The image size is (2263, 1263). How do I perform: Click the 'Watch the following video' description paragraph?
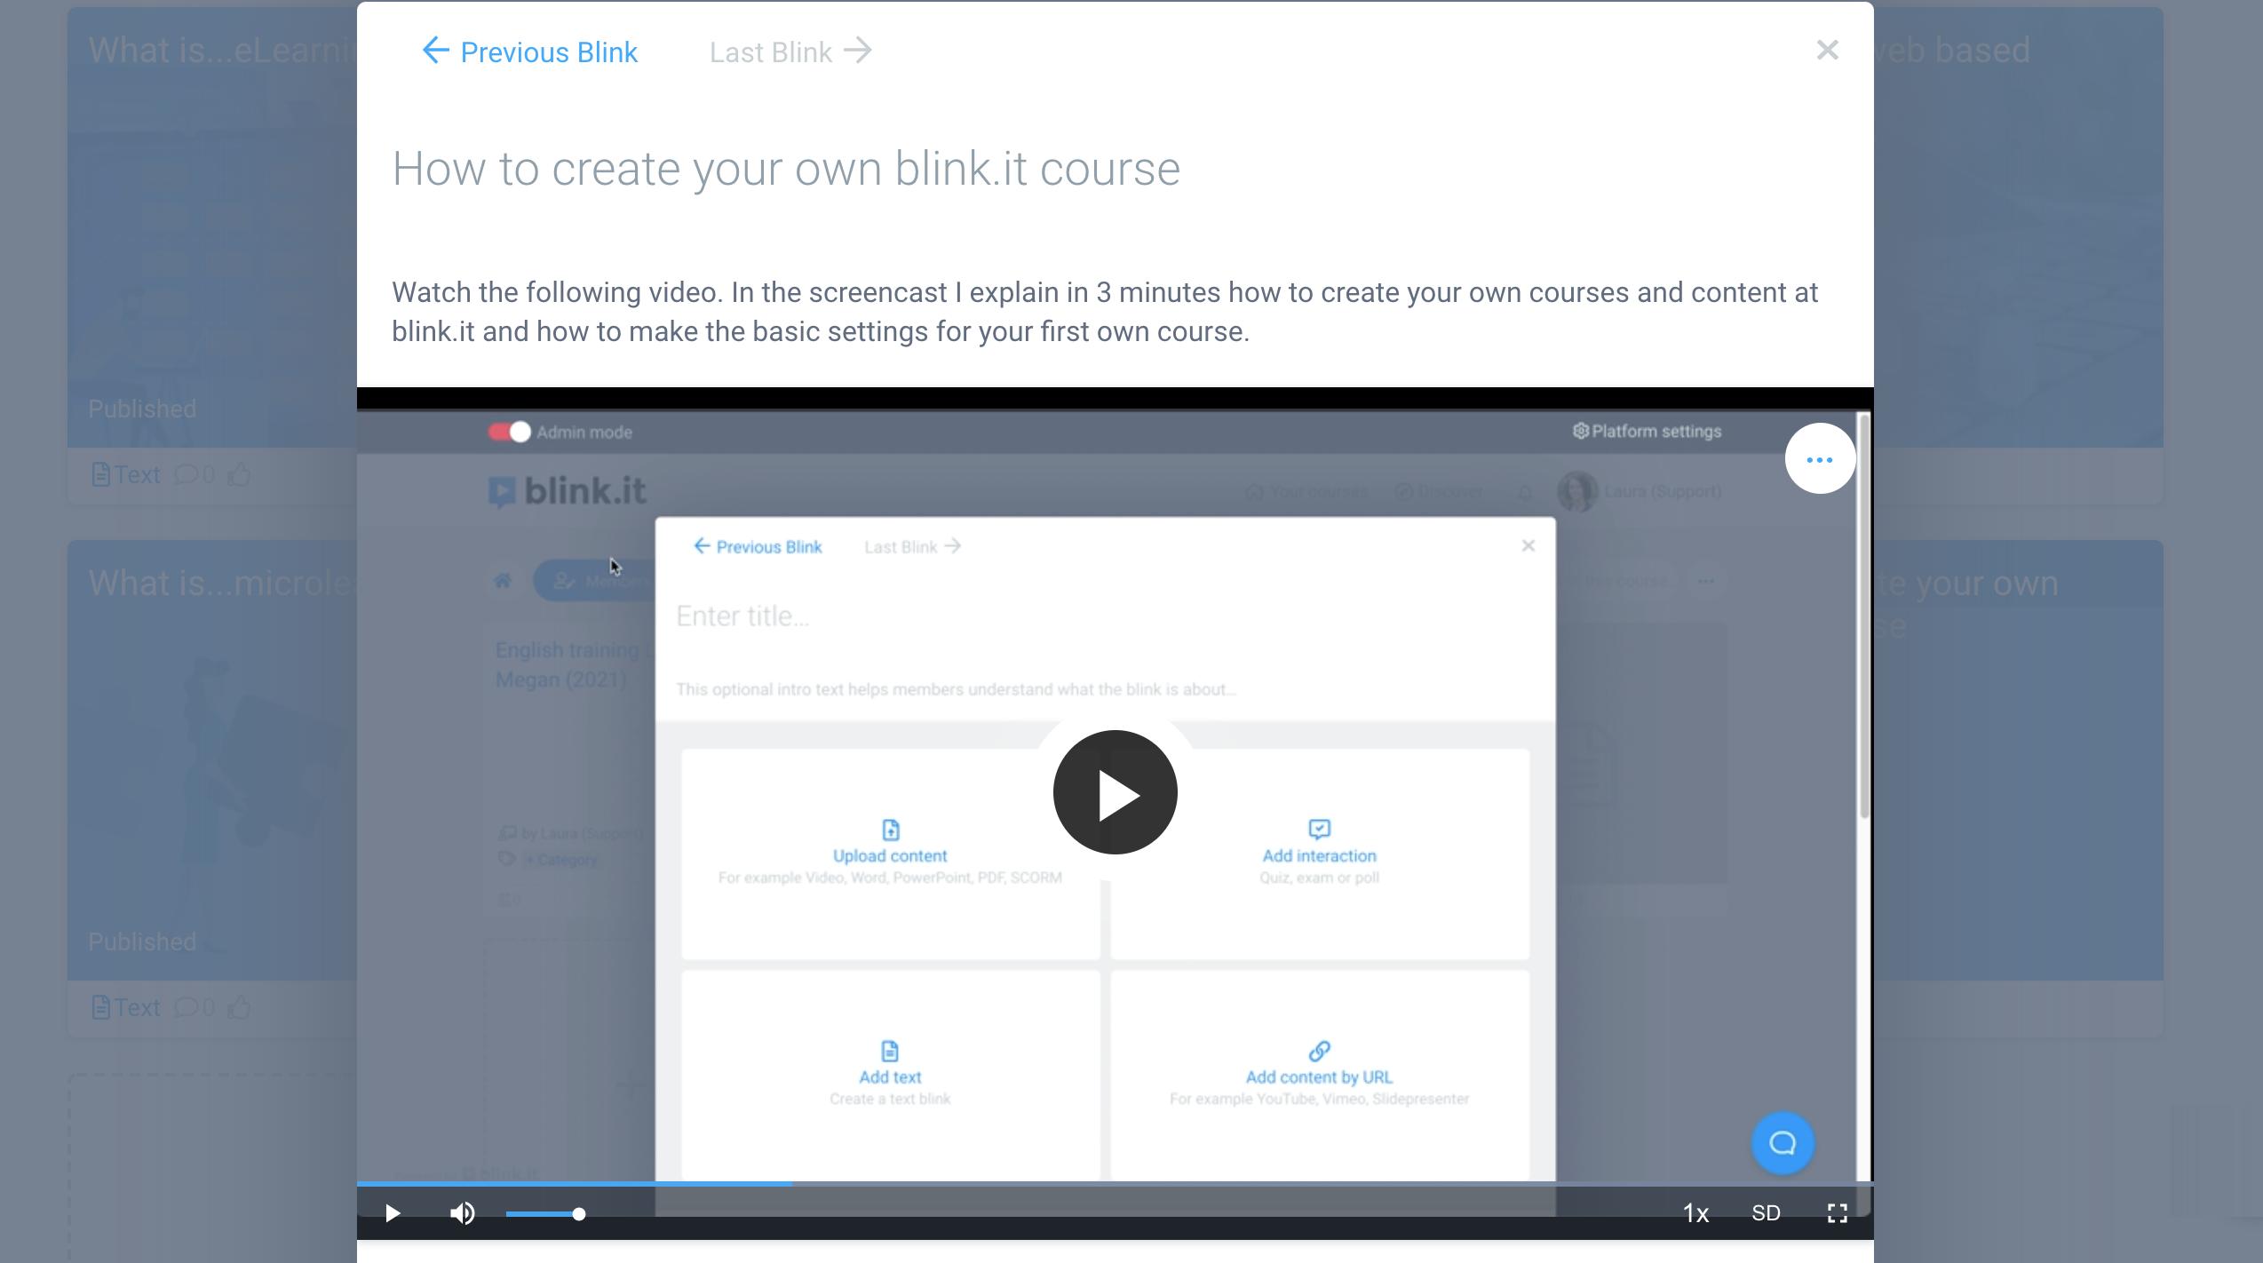tap(1105, 312)
